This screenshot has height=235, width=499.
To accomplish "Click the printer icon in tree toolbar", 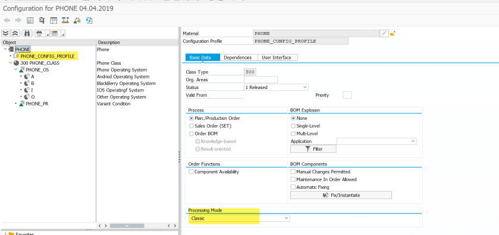I will tap(39, 33).
